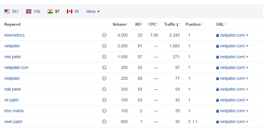The width and height of the screenshot is (263, 128).
Task: Open the More countries dropdown
Action: point(93,11)
